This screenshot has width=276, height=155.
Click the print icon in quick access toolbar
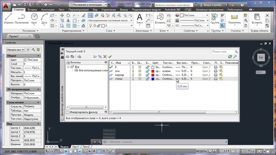point(46,5)
